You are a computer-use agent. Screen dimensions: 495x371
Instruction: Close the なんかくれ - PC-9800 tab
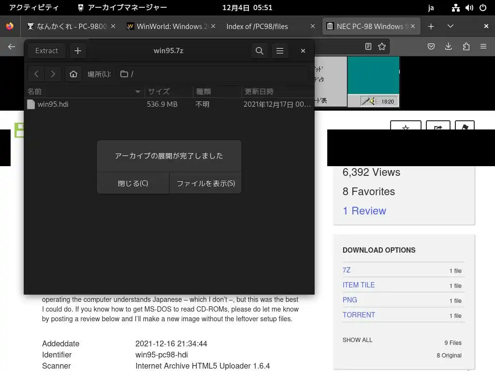(113, 26)
